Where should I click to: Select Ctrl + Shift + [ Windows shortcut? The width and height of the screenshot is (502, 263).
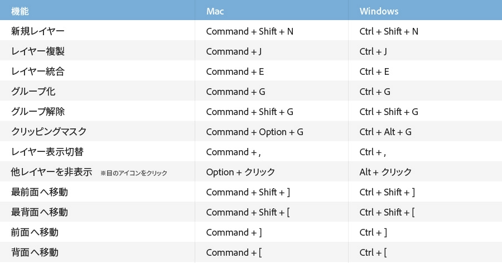pos(387,212)
